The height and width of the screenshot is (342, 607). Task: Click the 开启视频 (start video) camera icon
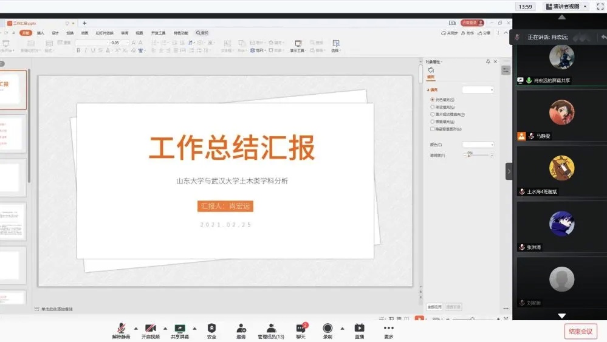pyautogui.click(x=150, y=328)
